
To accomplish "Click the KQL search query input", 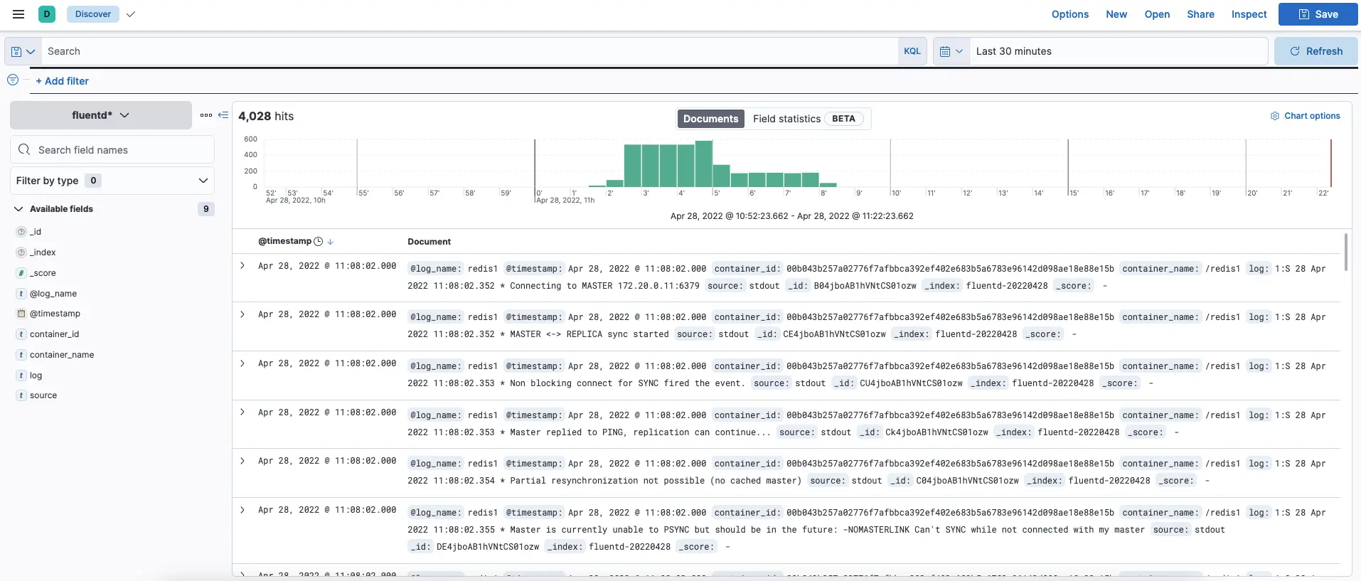I will coord(469,51).
